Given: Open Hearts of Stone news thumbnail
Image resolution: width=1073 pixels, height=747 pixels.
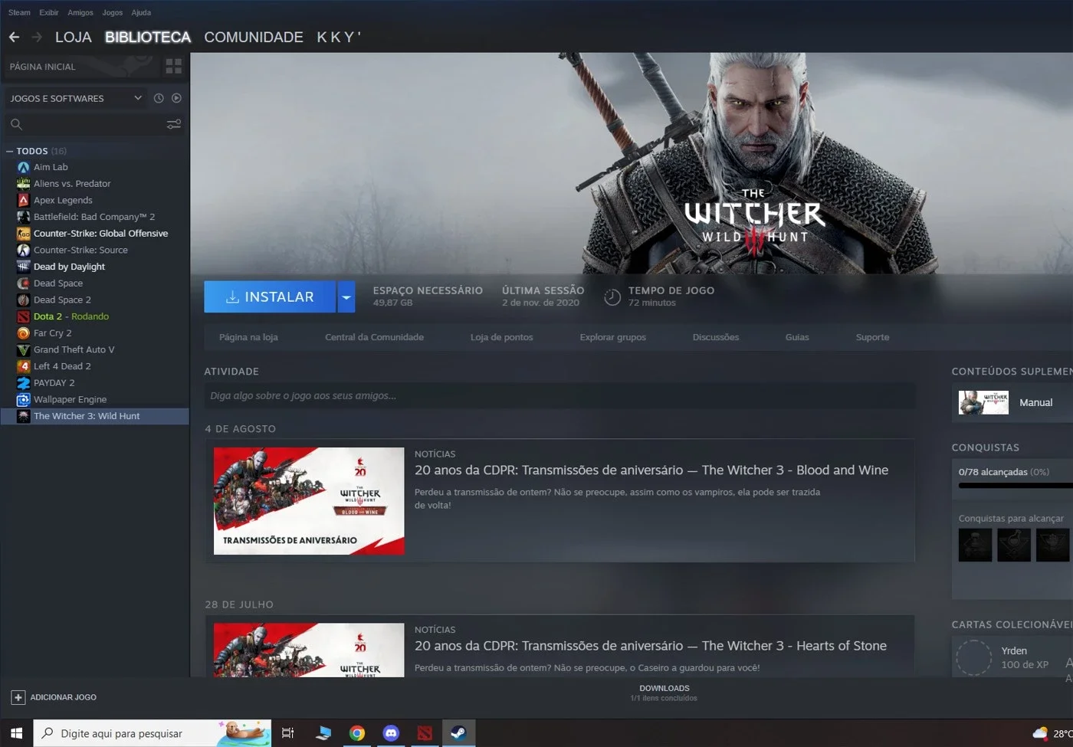Looking at the screenshot, I should (309, 650).
